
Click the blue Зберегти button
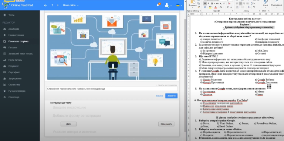coord(171,96)
